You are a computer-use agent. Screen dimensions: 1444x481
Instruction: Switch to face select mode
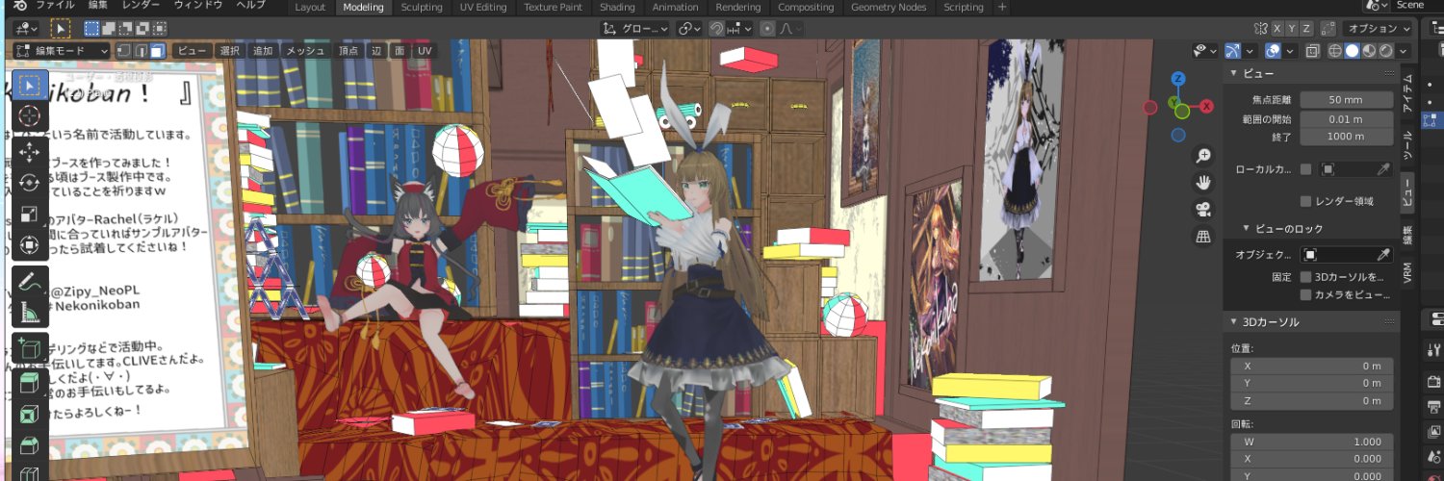[x=157, y=50]
